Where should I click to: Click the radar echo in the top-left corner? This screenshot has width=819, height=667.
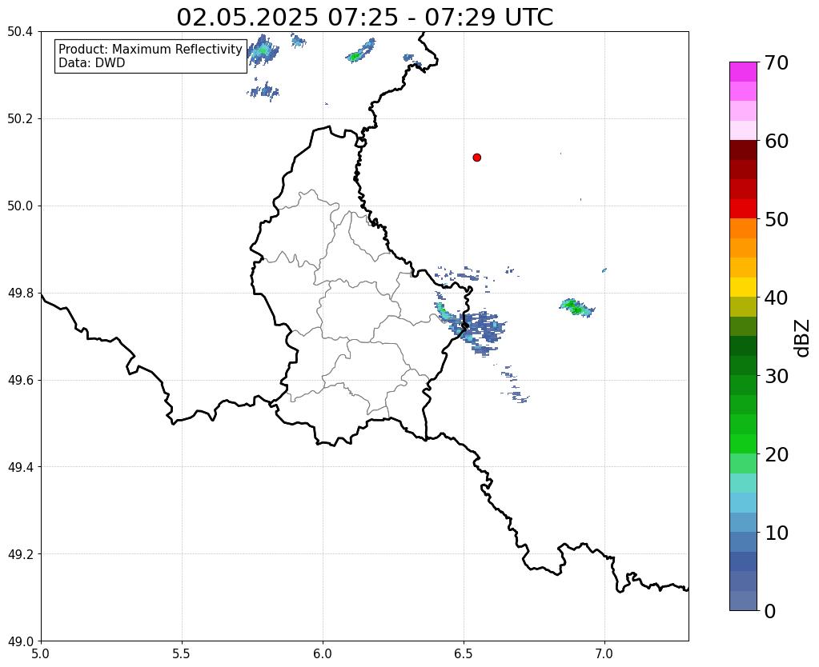point(263,50)
